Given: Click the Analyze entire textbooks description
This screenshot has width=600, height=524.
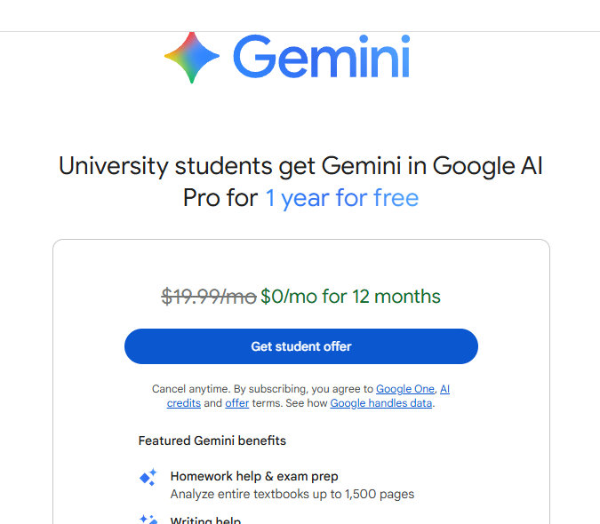Looking at the screenshot, I should point(292,494).
